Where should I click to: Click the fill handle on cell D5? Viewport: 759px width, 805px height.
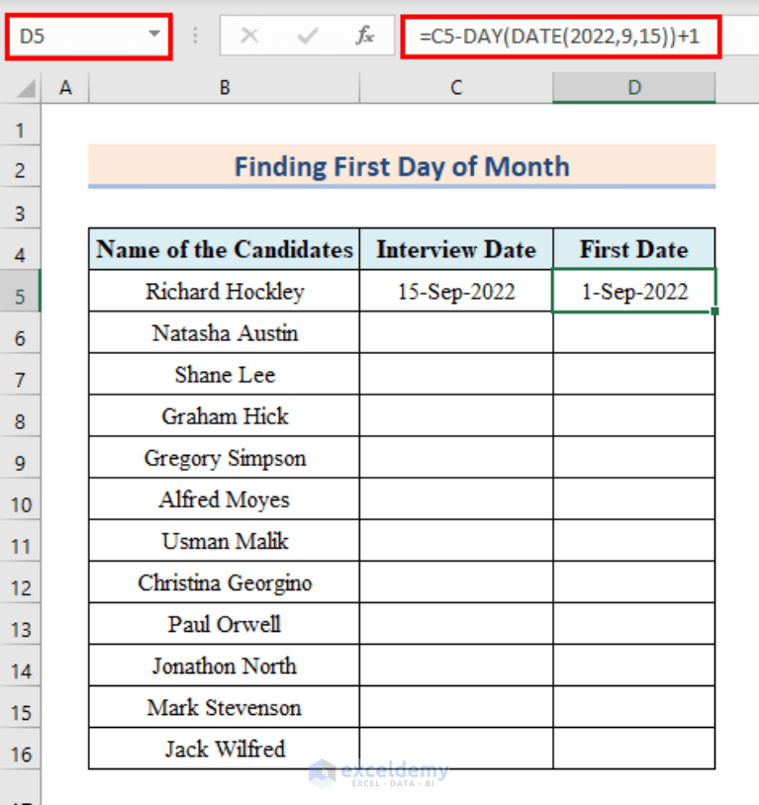click(714, 311)
